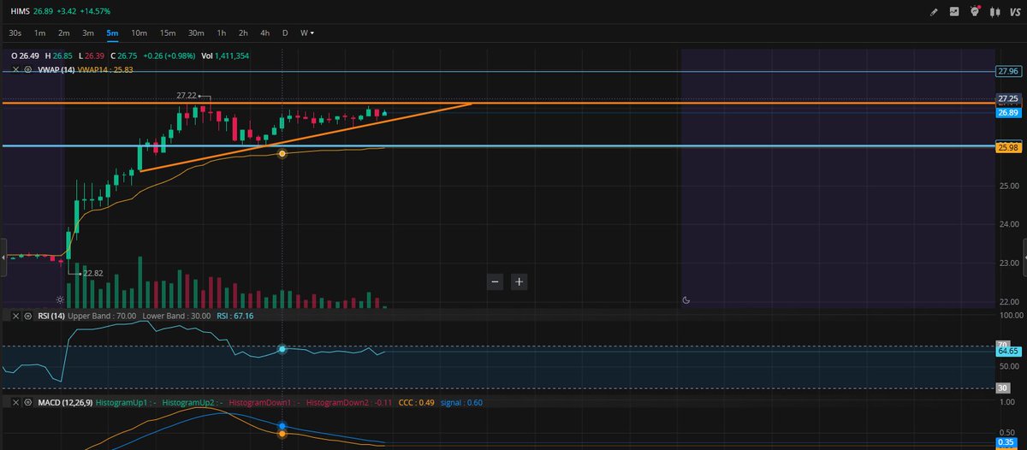Toggle RSI (14) indicator visibility
The width and height of the screenshot is (1027, 450).
coord(28,316)
